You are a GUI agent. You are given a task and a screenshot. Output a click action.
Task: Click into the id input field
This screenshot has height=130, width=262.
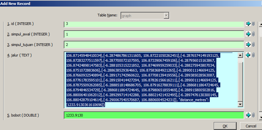coord(154,24)
